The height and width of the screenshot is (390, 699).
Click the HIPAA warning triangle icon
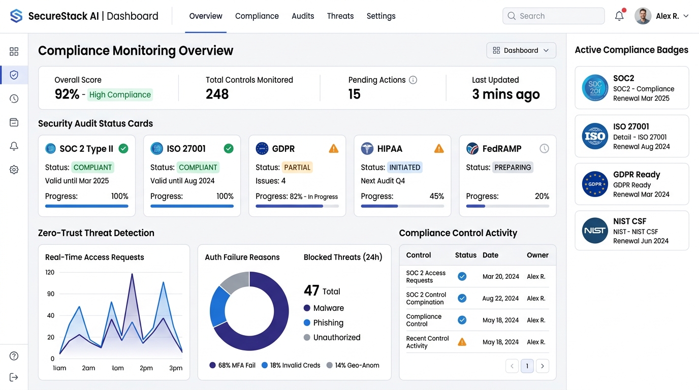pyautogui.click(x=439, y=148)
